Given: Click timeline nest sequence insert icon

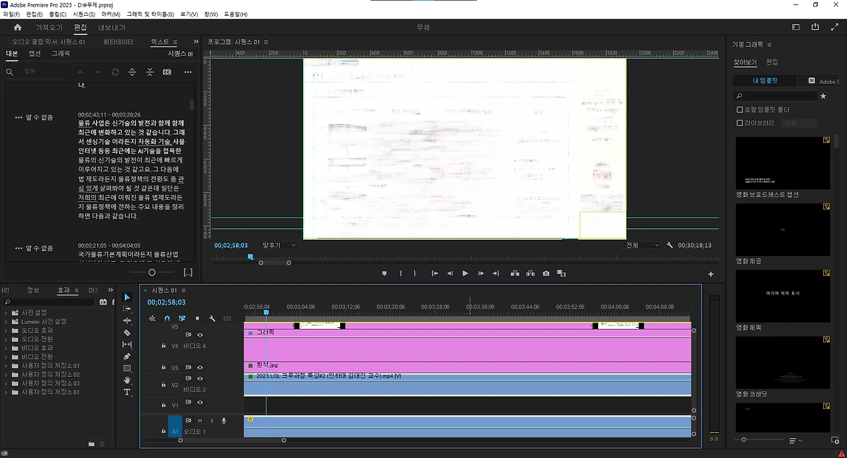Looking at the screenshot, I should (x=152, y=319).
